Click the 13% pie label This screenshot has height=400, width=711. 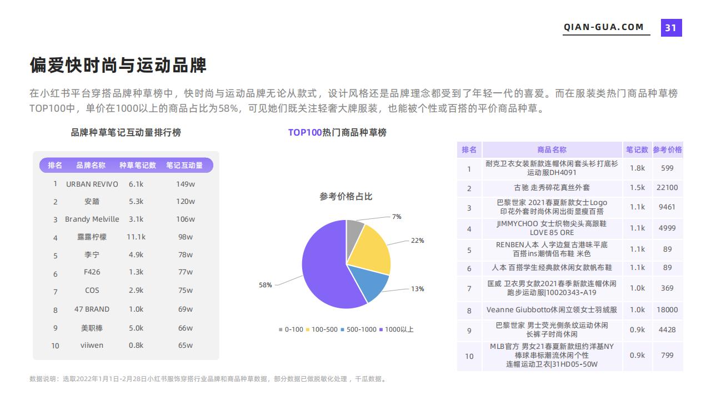pos(418,289)
